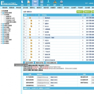This screenshot has height=94, width=94.
Task: Click the page icon of column ID 2
Action: coord(30,29)
